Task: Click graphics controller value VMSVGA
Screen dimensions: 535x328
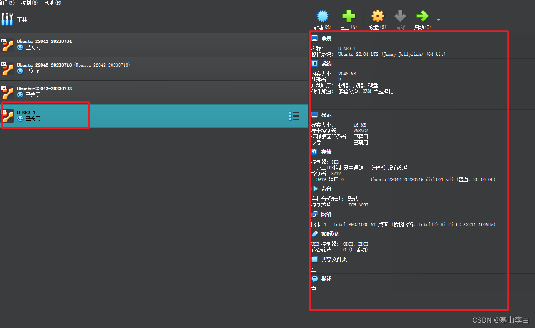Action: [361, 131]
